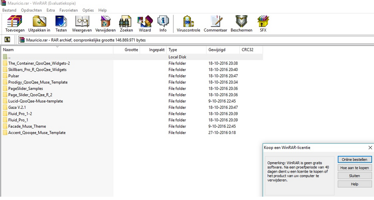Image resolution: width=374 pixels, height=200 pixels.
Task: Select PageSlider_Samples folder name
Action: point(26,88)
